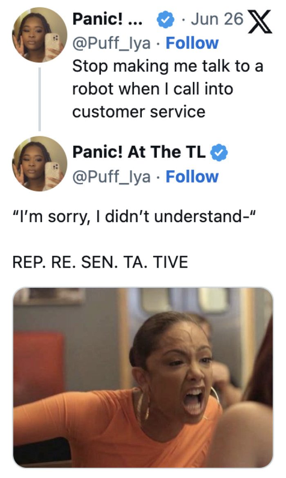This screenshot has width=286, height=478.
Task: Click the "REP. RE. SEN. TA. TIVE" text
Action: (100, 262)
